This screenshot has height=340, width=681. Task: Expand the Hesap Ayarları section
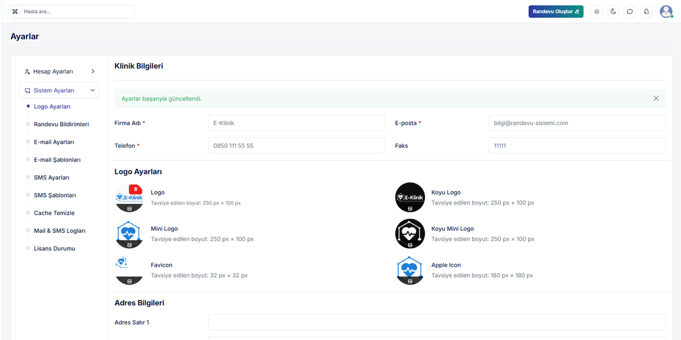59,71
